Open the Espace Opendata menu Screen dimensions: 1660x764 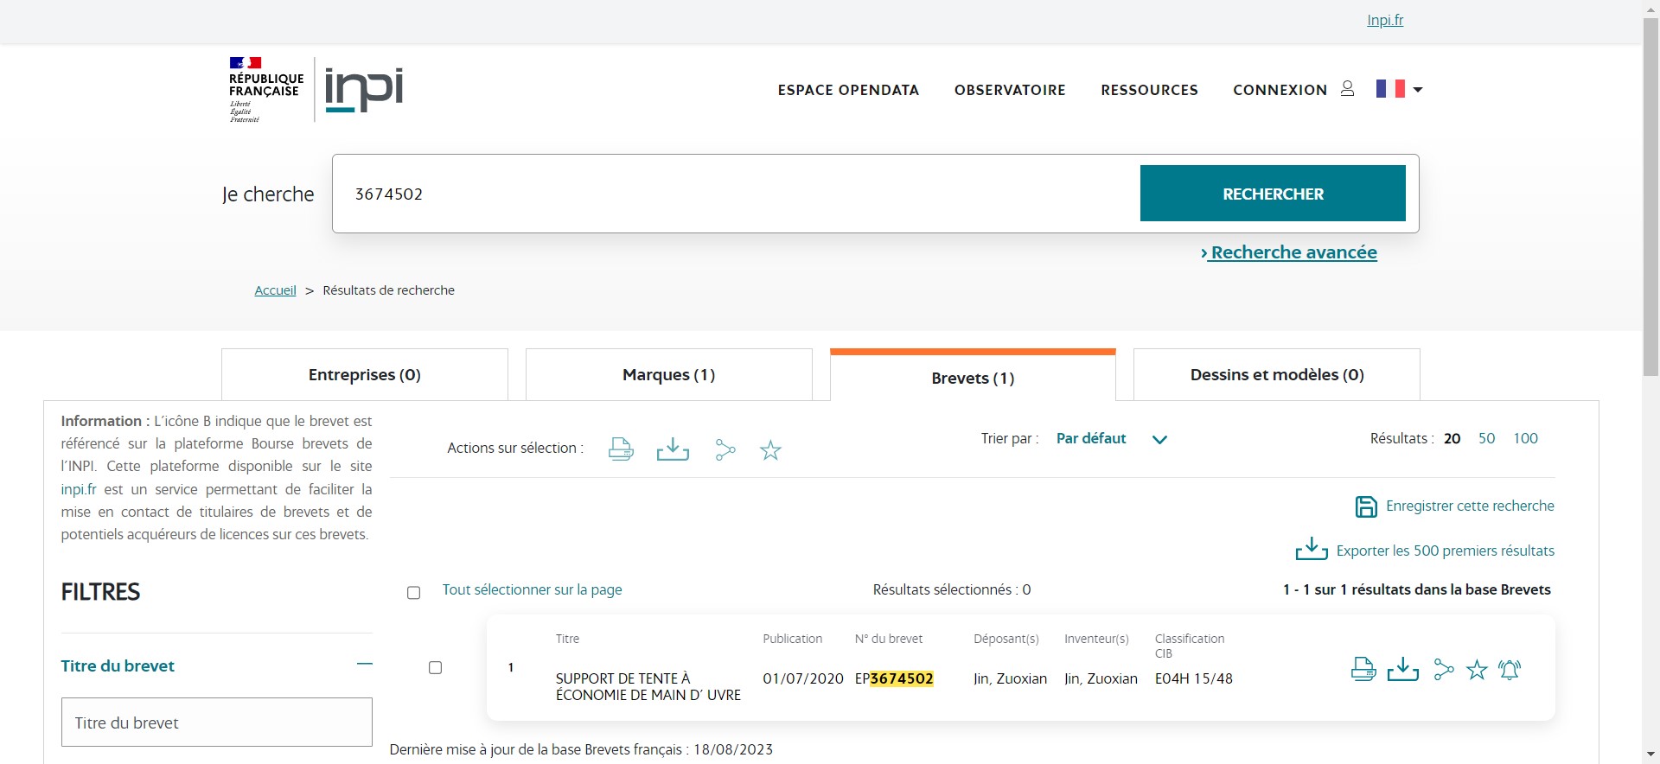coord(848,90)
